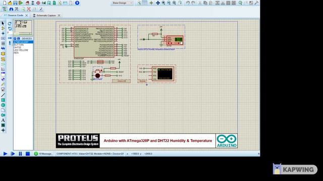Click the red PCB layout target icon
This screenshot has width=323, height=181.
click(x=38, y=3)
